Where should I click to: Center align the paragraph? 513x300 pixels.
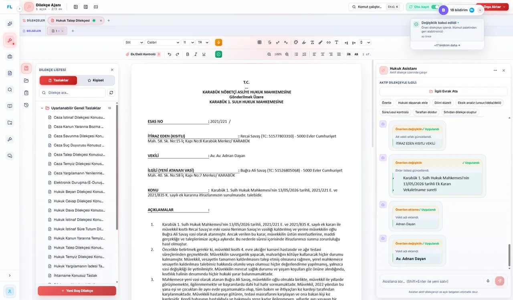point(323,54)
